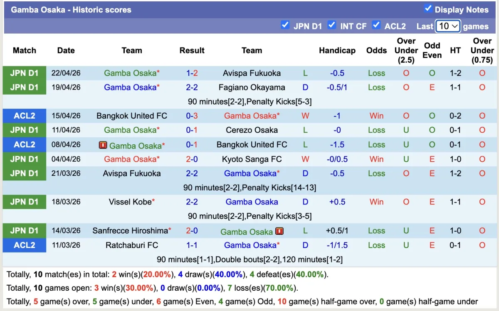Click red card icon in Sanfrecce Hiroshima row
The image size is (499, 311).
pos(279,231)
